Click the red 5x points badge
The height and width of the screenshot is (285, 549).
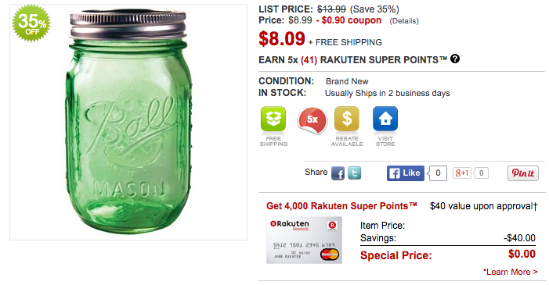[312, 120]
